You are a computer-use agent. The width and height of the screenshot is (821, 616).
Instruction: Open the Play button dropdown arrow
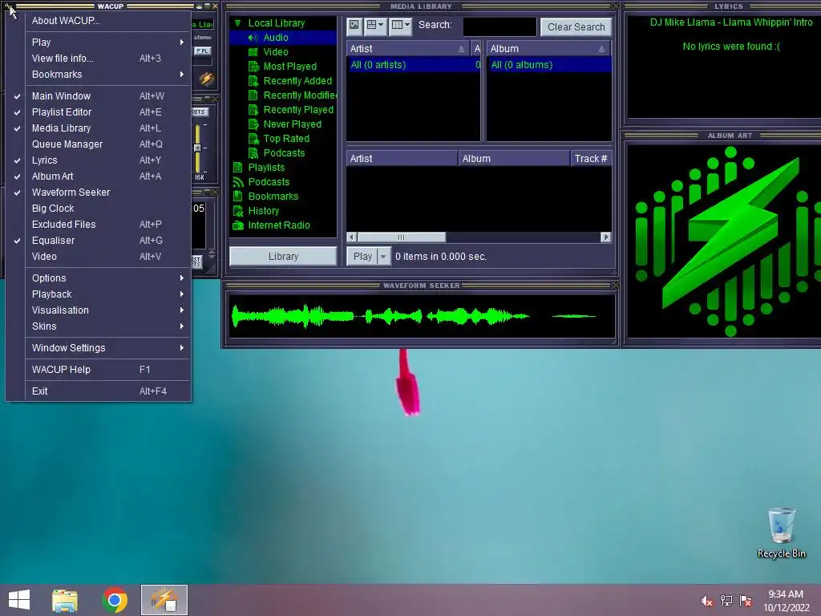point(383,257)
